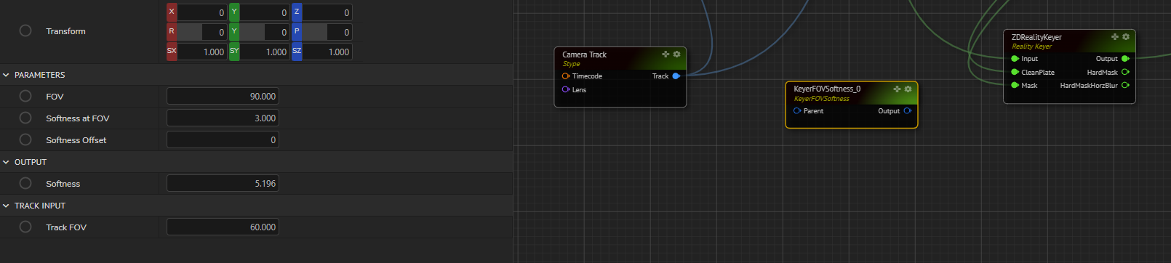Click the Stype subtitle on Camera Track
Screen dimensions: 1171x263
click(x=571, y=64)
